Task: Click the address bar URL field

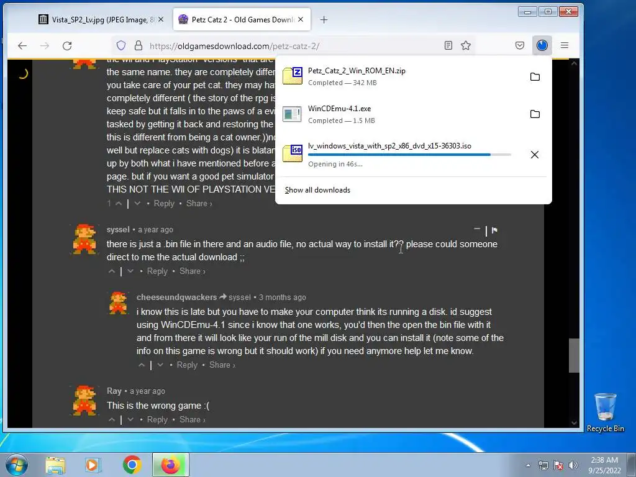Action: coord(292,46)
